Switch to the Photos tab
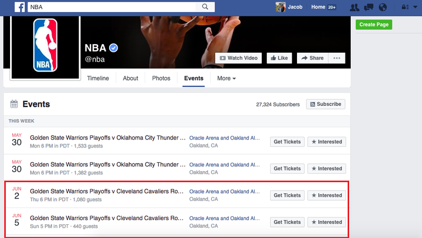Image resolution: width=422 pixels, height=238 pixels. [161, 78]
